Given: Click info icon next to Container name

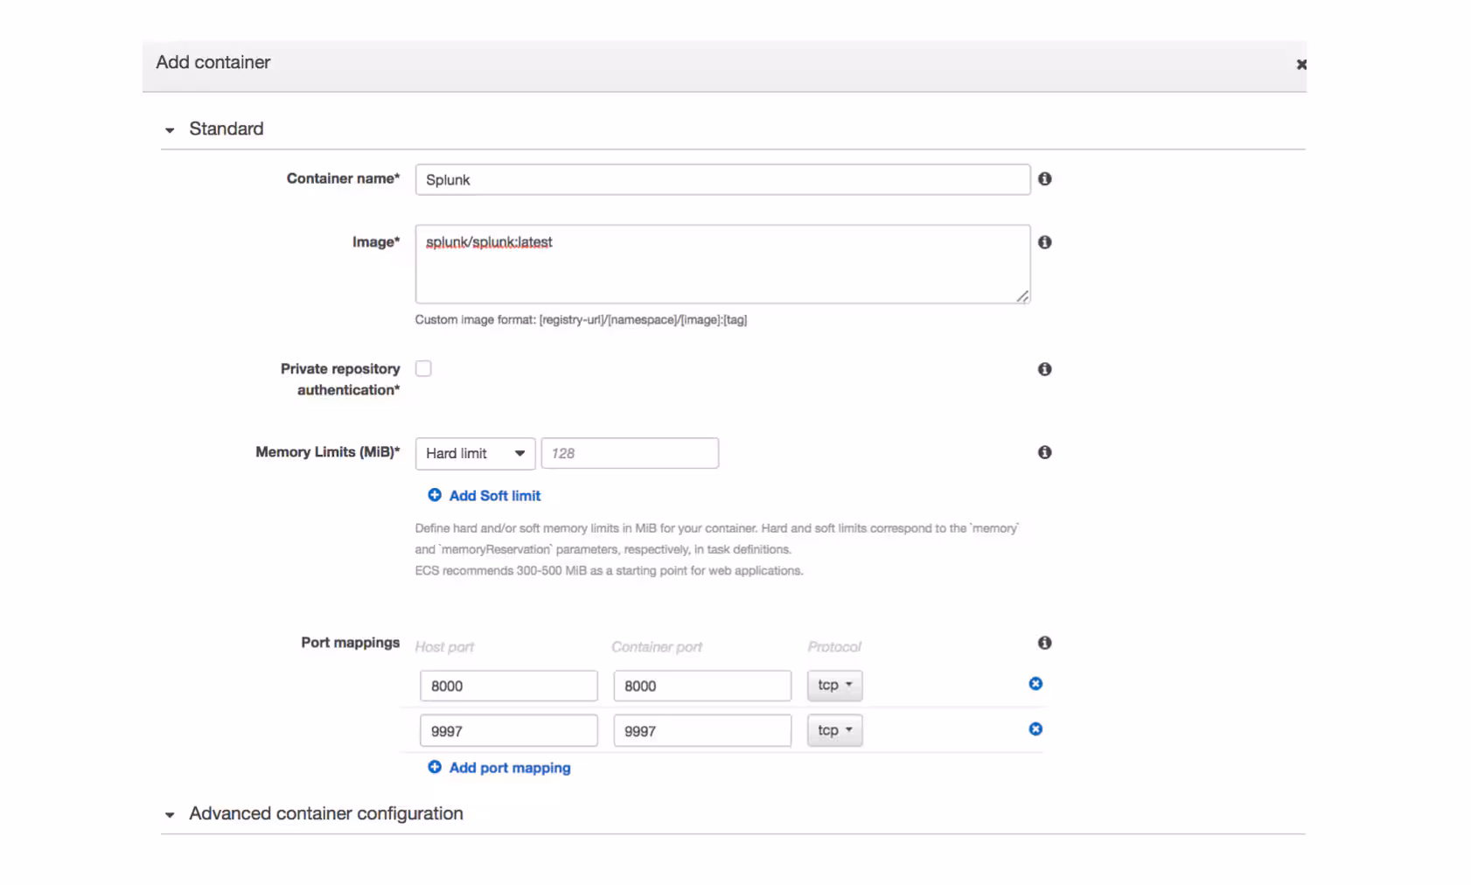Looking at the screenshot, I should pos(1044,179).
